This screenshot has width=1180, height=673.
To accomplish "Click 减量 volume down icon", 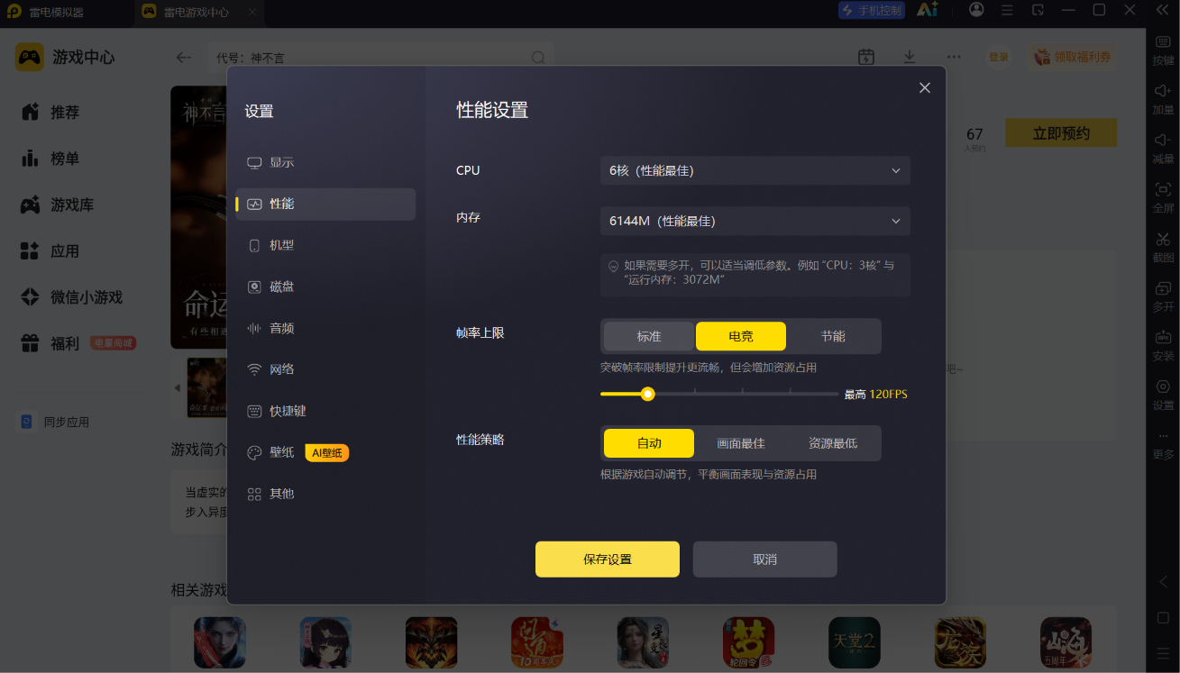I will click(1163, 148).
